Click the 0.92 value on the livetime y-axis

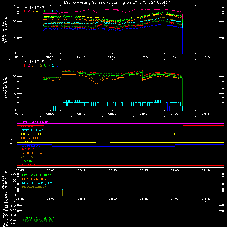pyautogui.click(x=13, y=220)
